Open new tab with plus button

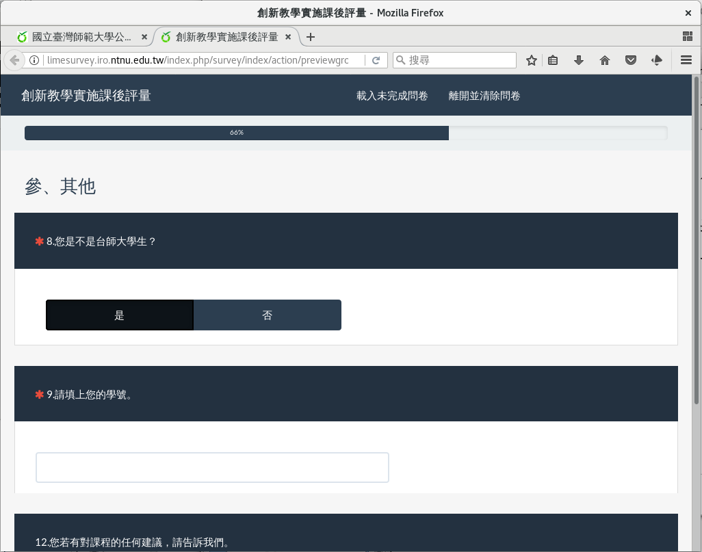click(x=310, y=37)
